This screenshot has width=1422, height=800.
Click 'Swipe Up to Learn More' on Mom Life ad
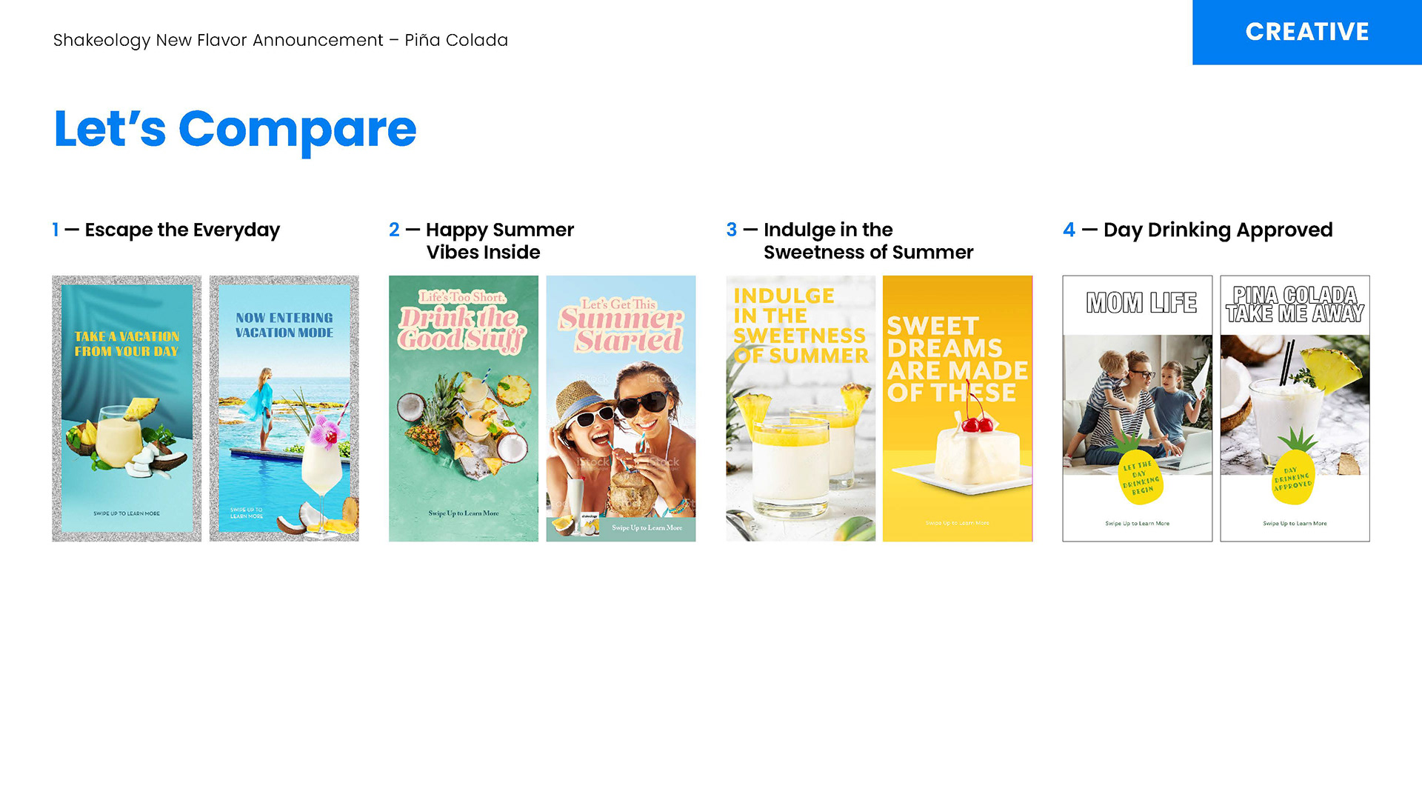click(1138, 523)
